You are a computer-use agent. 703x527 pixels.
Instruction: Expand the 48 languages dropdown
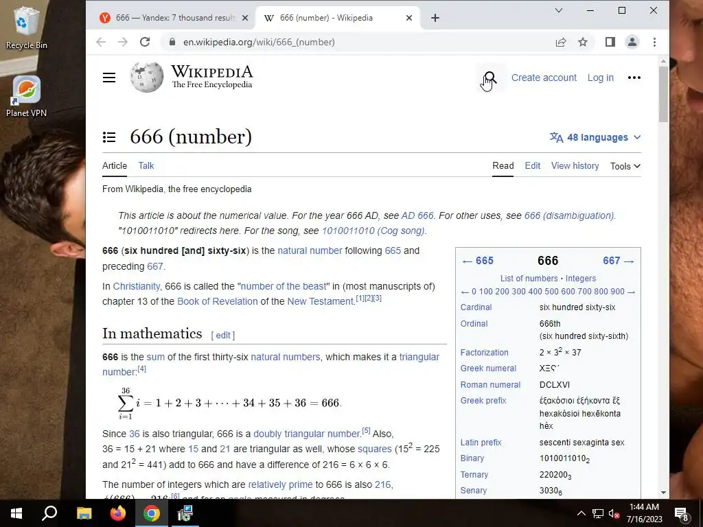(595, 137)
